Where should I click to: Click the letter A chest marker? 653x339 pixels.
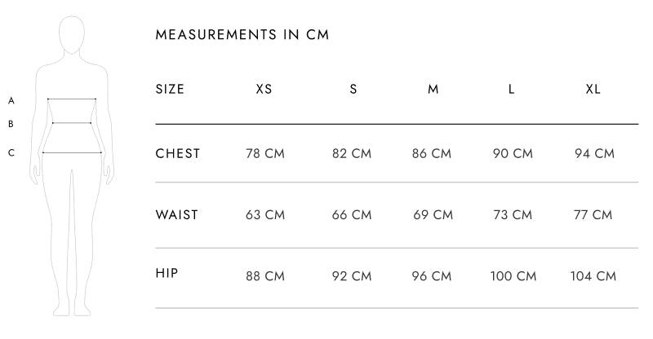click(11, 101)
